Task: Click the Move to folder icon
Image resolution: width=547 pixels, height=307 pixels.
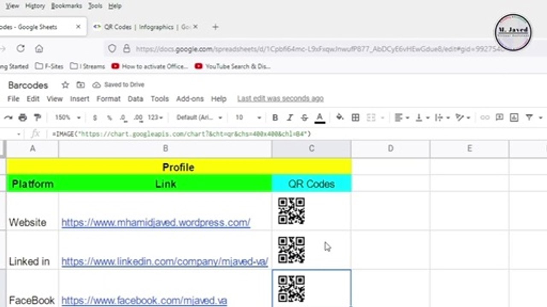Action: point(80,85)
